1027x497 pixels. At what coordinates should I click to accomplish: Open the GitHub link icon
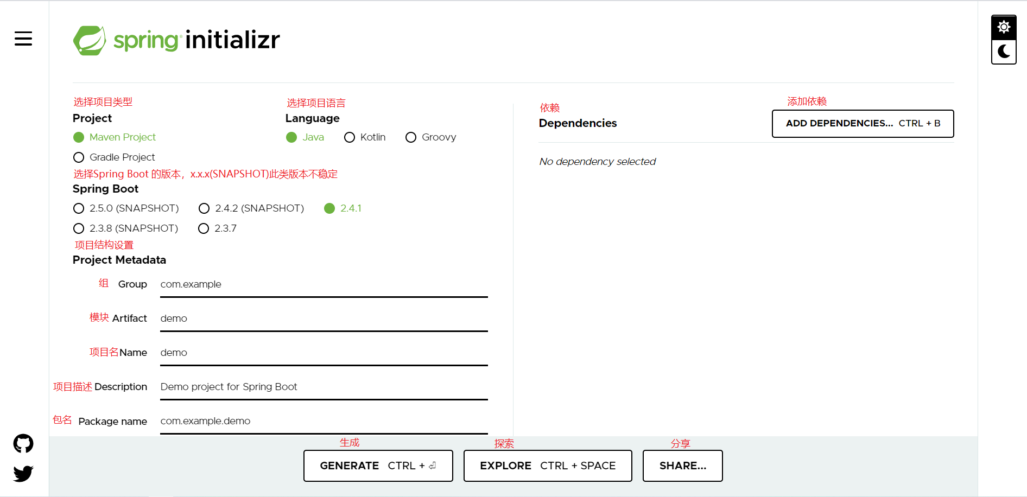23,444
